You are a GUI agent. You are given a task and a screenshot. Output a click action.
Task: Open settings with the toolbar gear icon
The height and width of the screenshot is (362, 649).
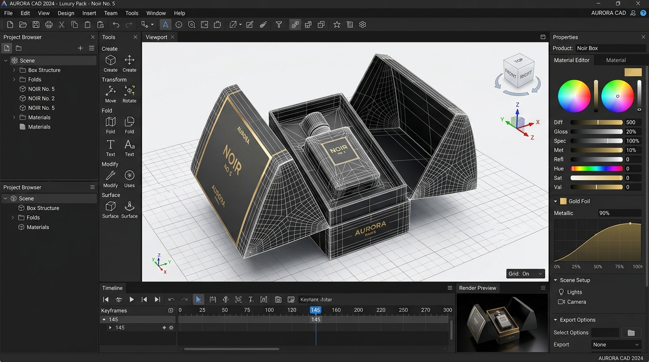point(363,25)
